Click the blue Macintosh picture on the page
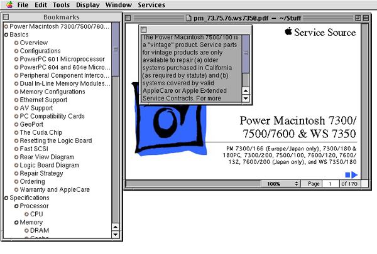Image resolution: width=377 pixels, height=254 pixels. [x=170, y=130]
